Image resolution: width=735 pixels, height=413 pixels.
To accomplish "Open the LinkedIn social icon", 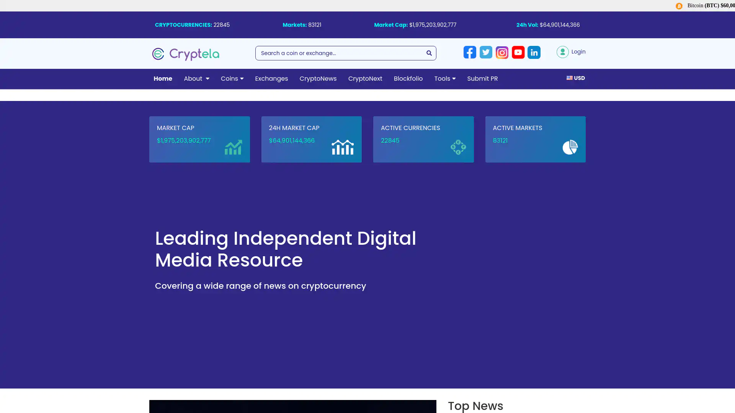I will coord(534,52).
